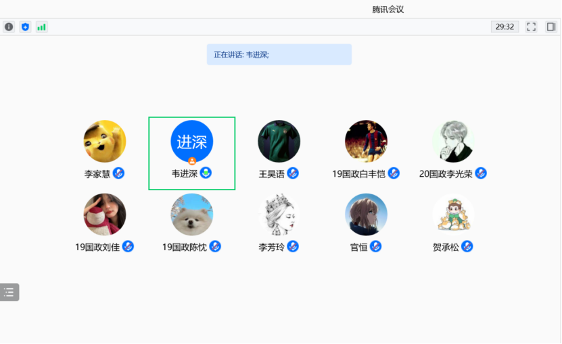Click muted mic icon beside 20国政李光荣

click(x=481, y=173)
